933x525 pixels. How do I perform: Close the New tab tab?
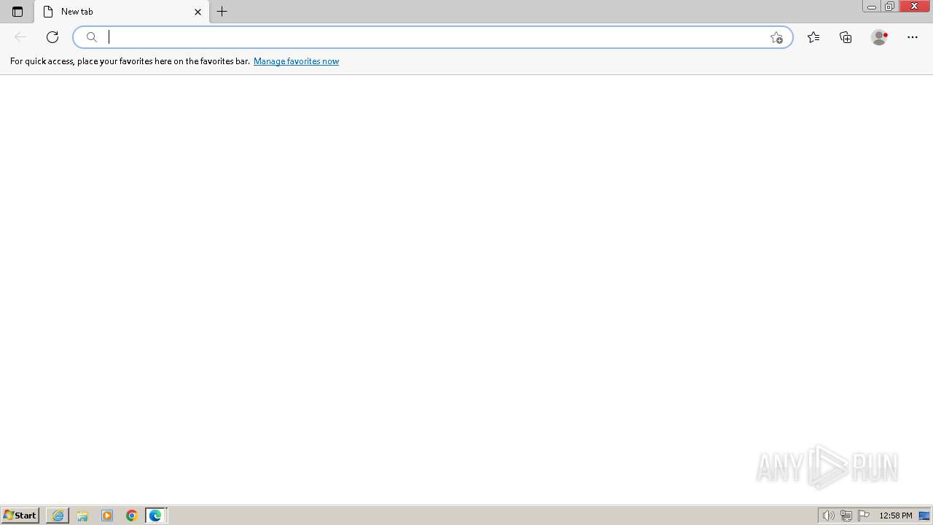pos(198,12)
